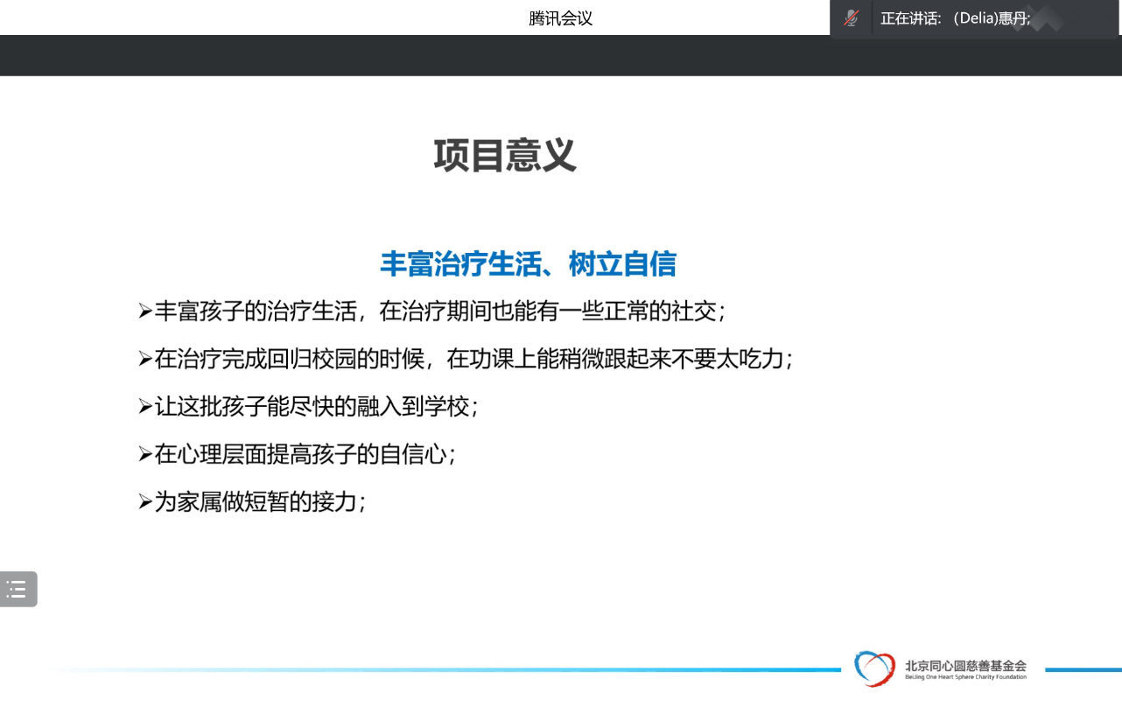1122x707 pixels.
Task: Click the speaking indicator showing (Delia)惠丹
Action: (x=956, y=18)
